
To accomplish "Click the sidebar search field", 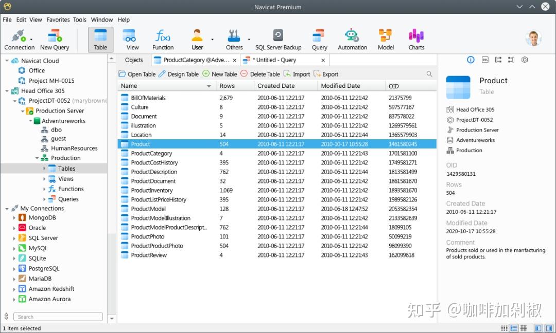I will (58, 317).
